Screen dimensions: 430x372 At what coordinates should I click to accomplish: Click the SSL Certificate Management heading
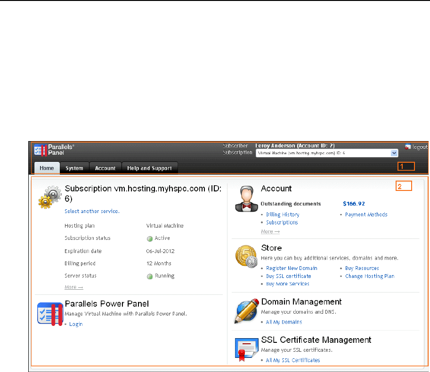tap(316, 340)
